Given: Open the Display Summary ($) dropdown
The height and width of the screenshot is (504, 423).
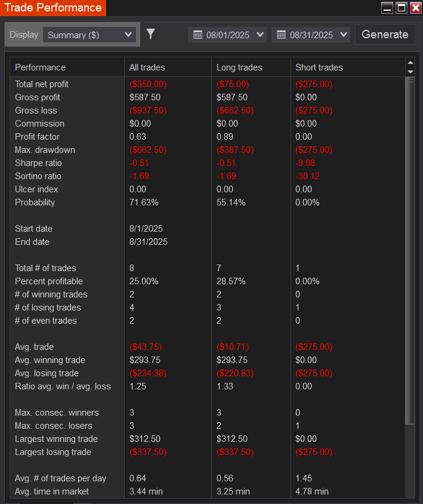Looking at the screenshot, I should point(89,35).
